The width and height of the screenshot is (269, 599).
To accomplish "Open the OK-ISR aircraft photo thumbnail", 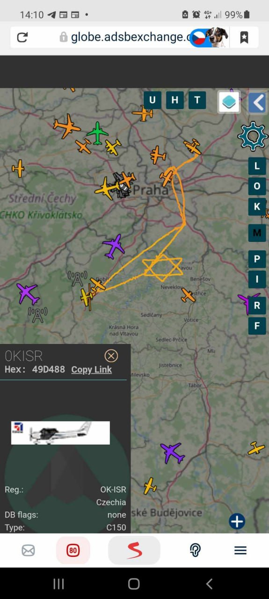I will [x=60, y=432].
